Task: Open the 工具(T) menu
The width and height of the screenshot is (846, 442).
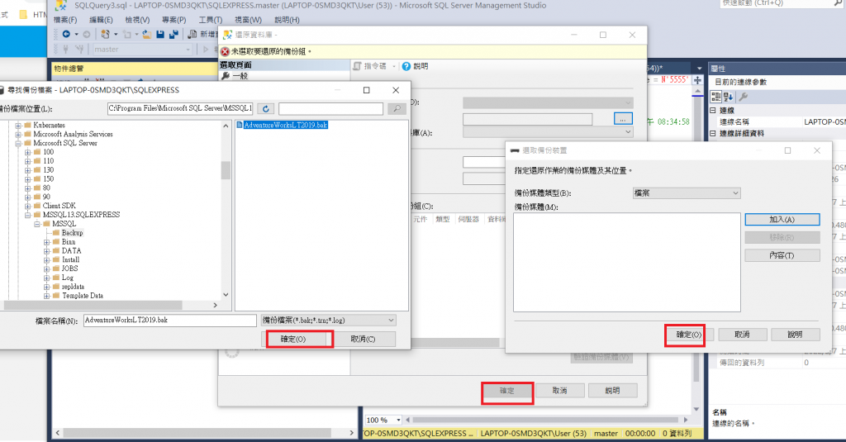Action: click(211, 20)
